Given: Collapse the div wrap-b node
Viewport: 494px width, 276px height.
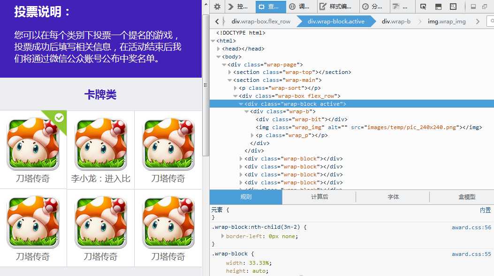Looking at the screenshot, I should coord(247,111).
